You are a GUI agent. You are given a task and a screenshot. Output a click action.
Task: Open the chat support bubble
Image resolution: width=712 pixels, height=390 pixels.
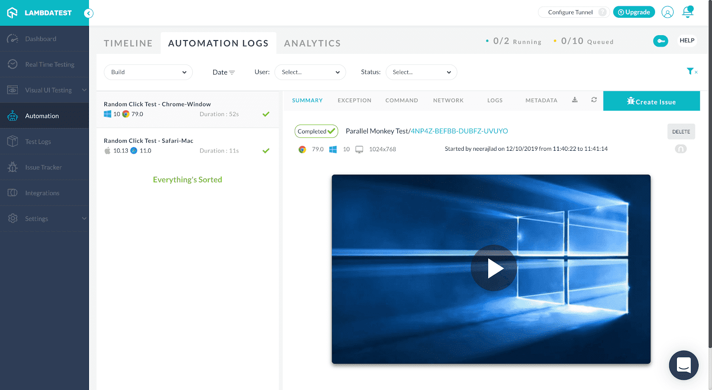684,365
